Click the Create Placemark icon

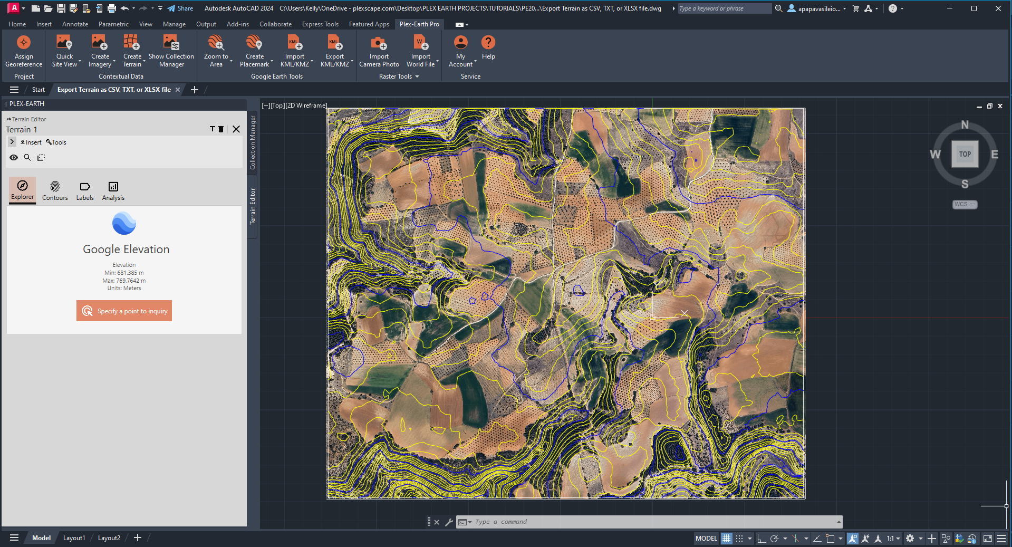pos(255,42)
